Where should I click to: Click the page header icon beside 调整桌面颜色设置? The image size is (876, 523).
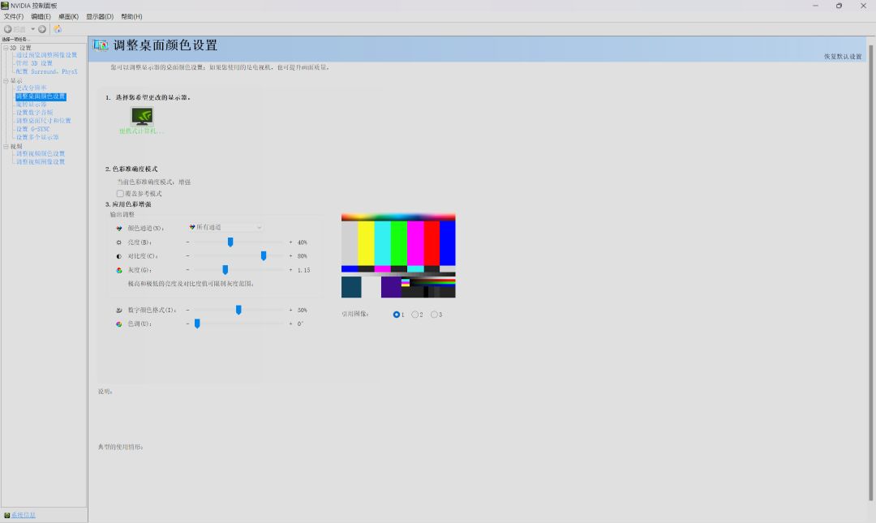point(101,45)
